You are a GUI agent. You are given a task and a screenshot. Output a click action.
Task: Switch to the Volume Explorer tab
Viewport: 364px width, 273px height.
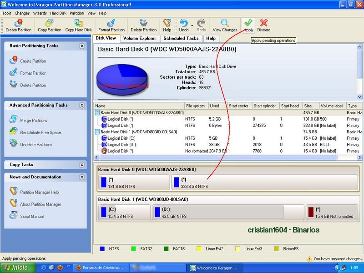pos(140,39)
